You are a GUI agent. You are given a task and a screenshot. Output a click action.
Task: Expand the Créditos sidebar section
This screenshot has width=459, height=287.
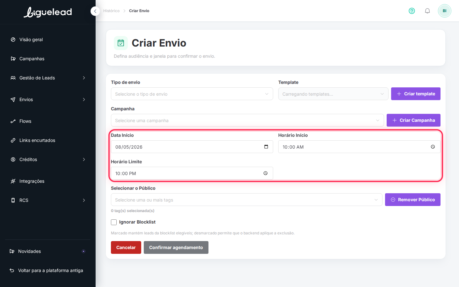[48, 159]
